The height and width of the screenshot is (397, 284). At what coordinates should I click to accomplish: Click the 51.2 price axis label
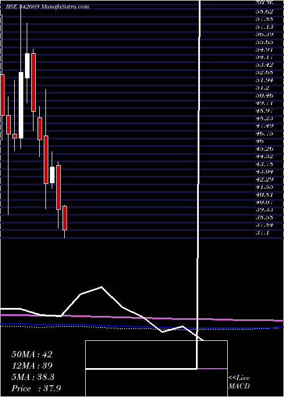262,88
